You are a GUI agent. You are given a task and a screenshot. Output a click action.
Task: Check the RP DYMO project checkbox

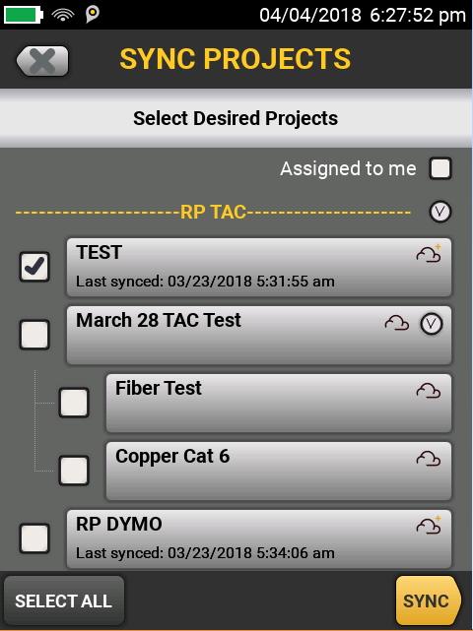pyautogui.click(x=34, y=538)
